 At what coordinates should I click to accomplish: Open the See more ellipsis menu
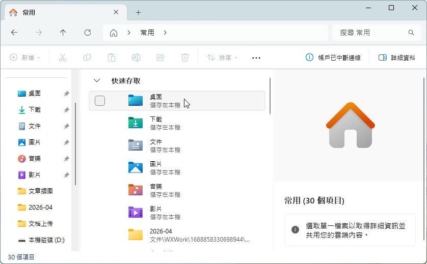256,58
